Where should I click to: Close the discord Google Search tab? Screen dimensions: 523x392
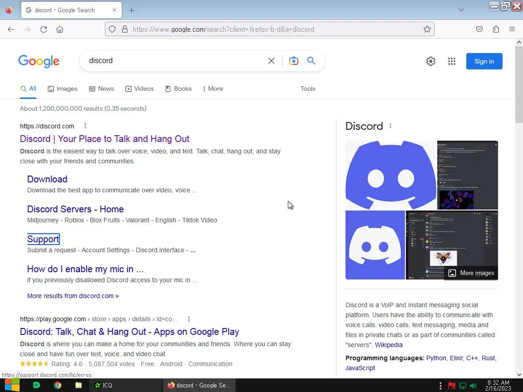point(114,10)
